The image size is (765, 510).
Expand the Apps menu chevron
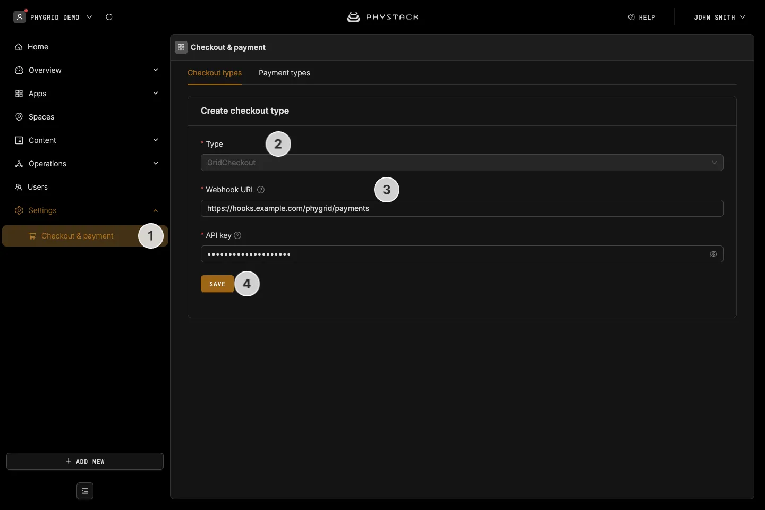point(156,93)
